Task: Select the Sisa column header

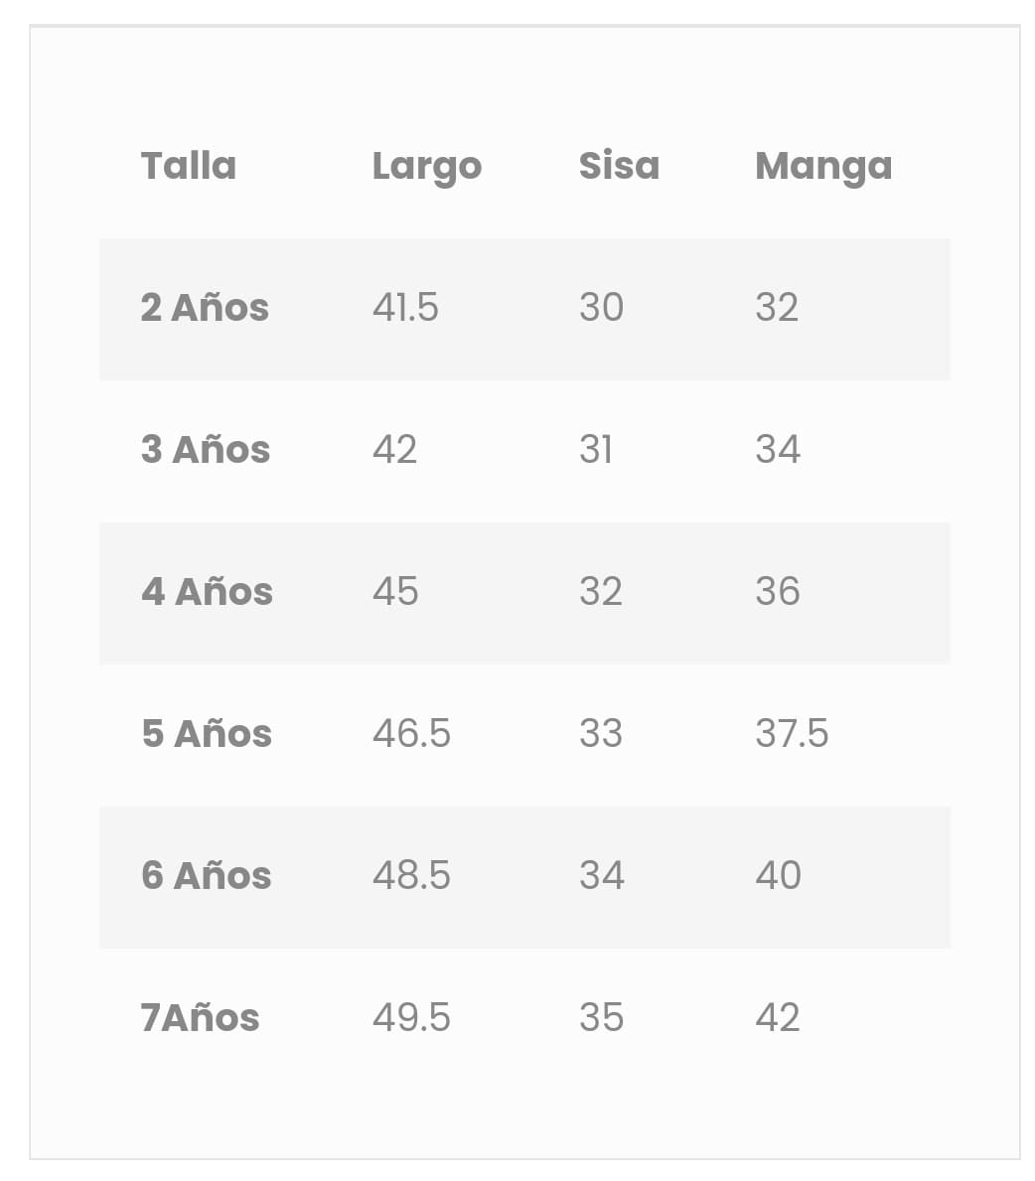Action: [619, 166]
